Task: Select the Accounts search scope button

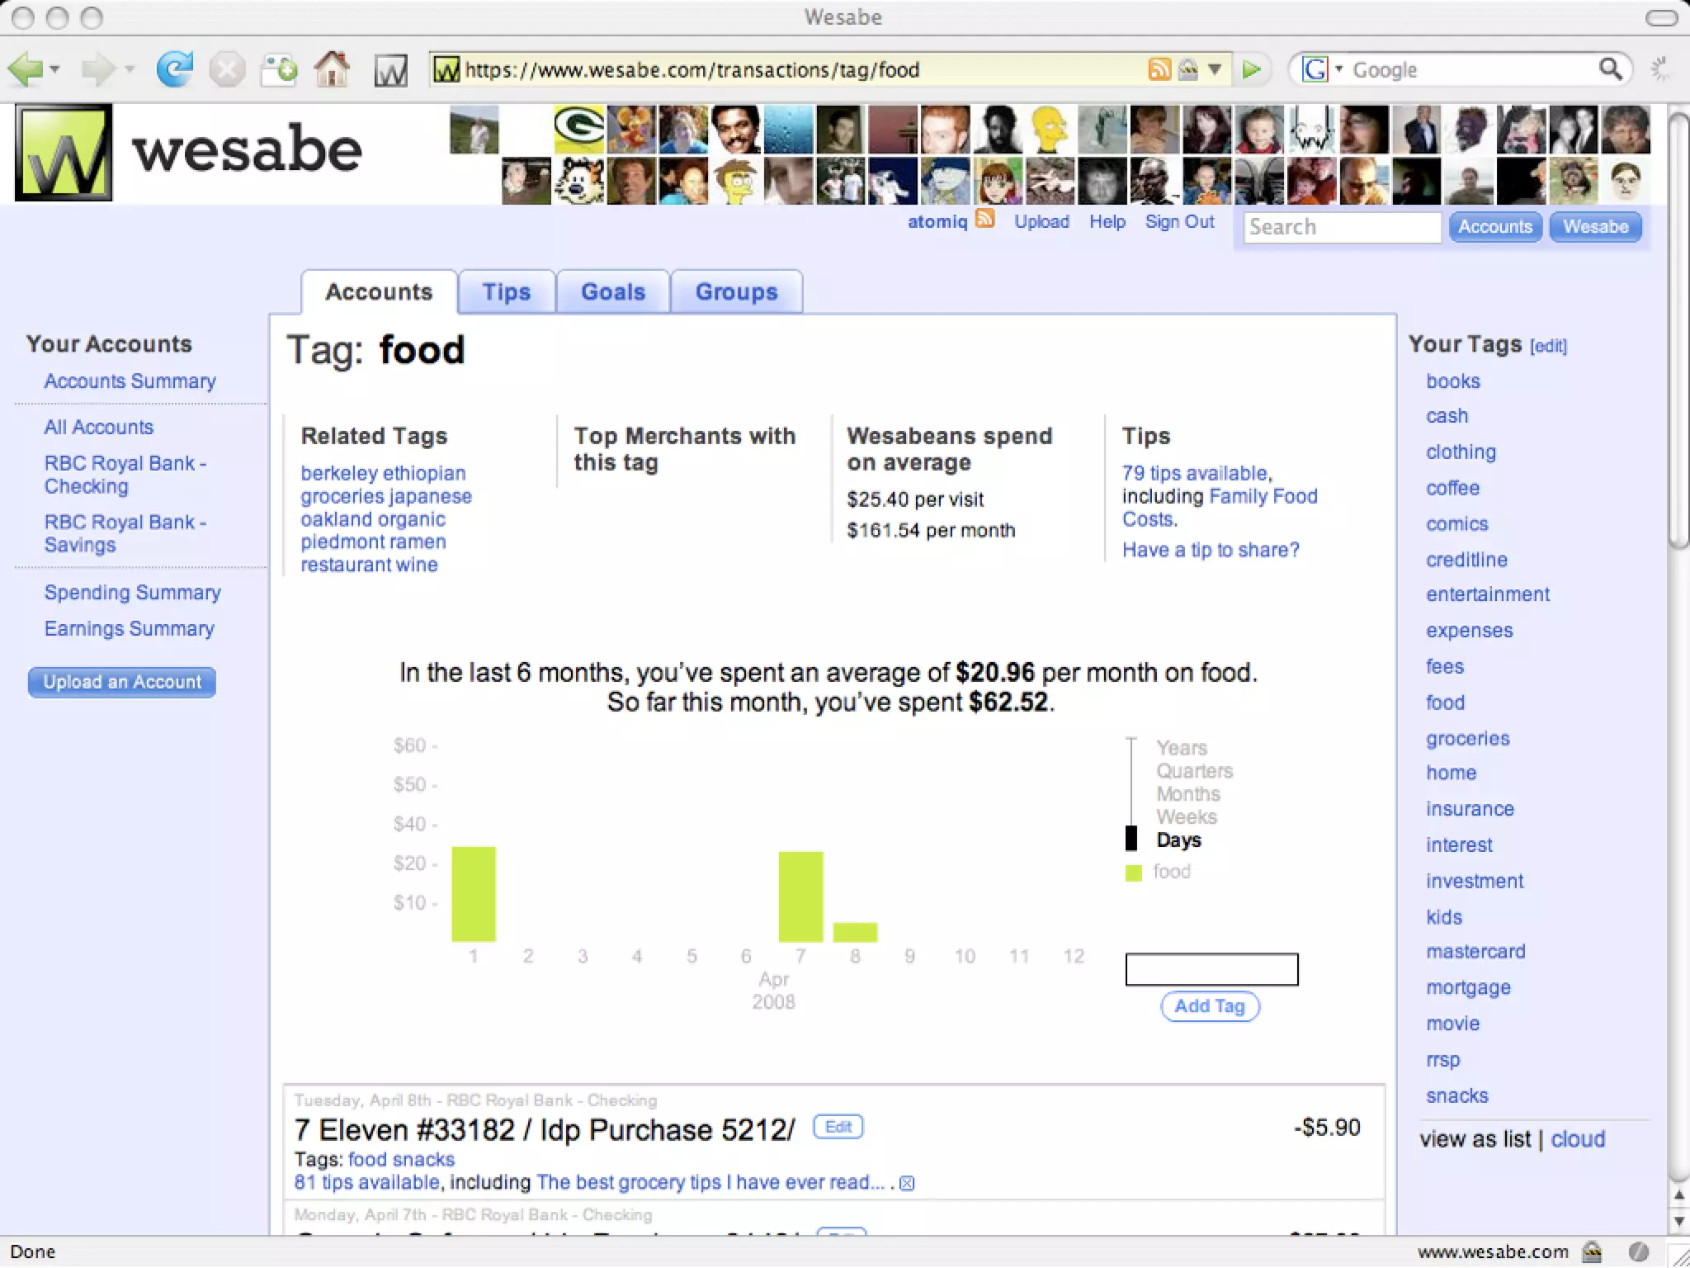Action: [x=1494, y=227]
